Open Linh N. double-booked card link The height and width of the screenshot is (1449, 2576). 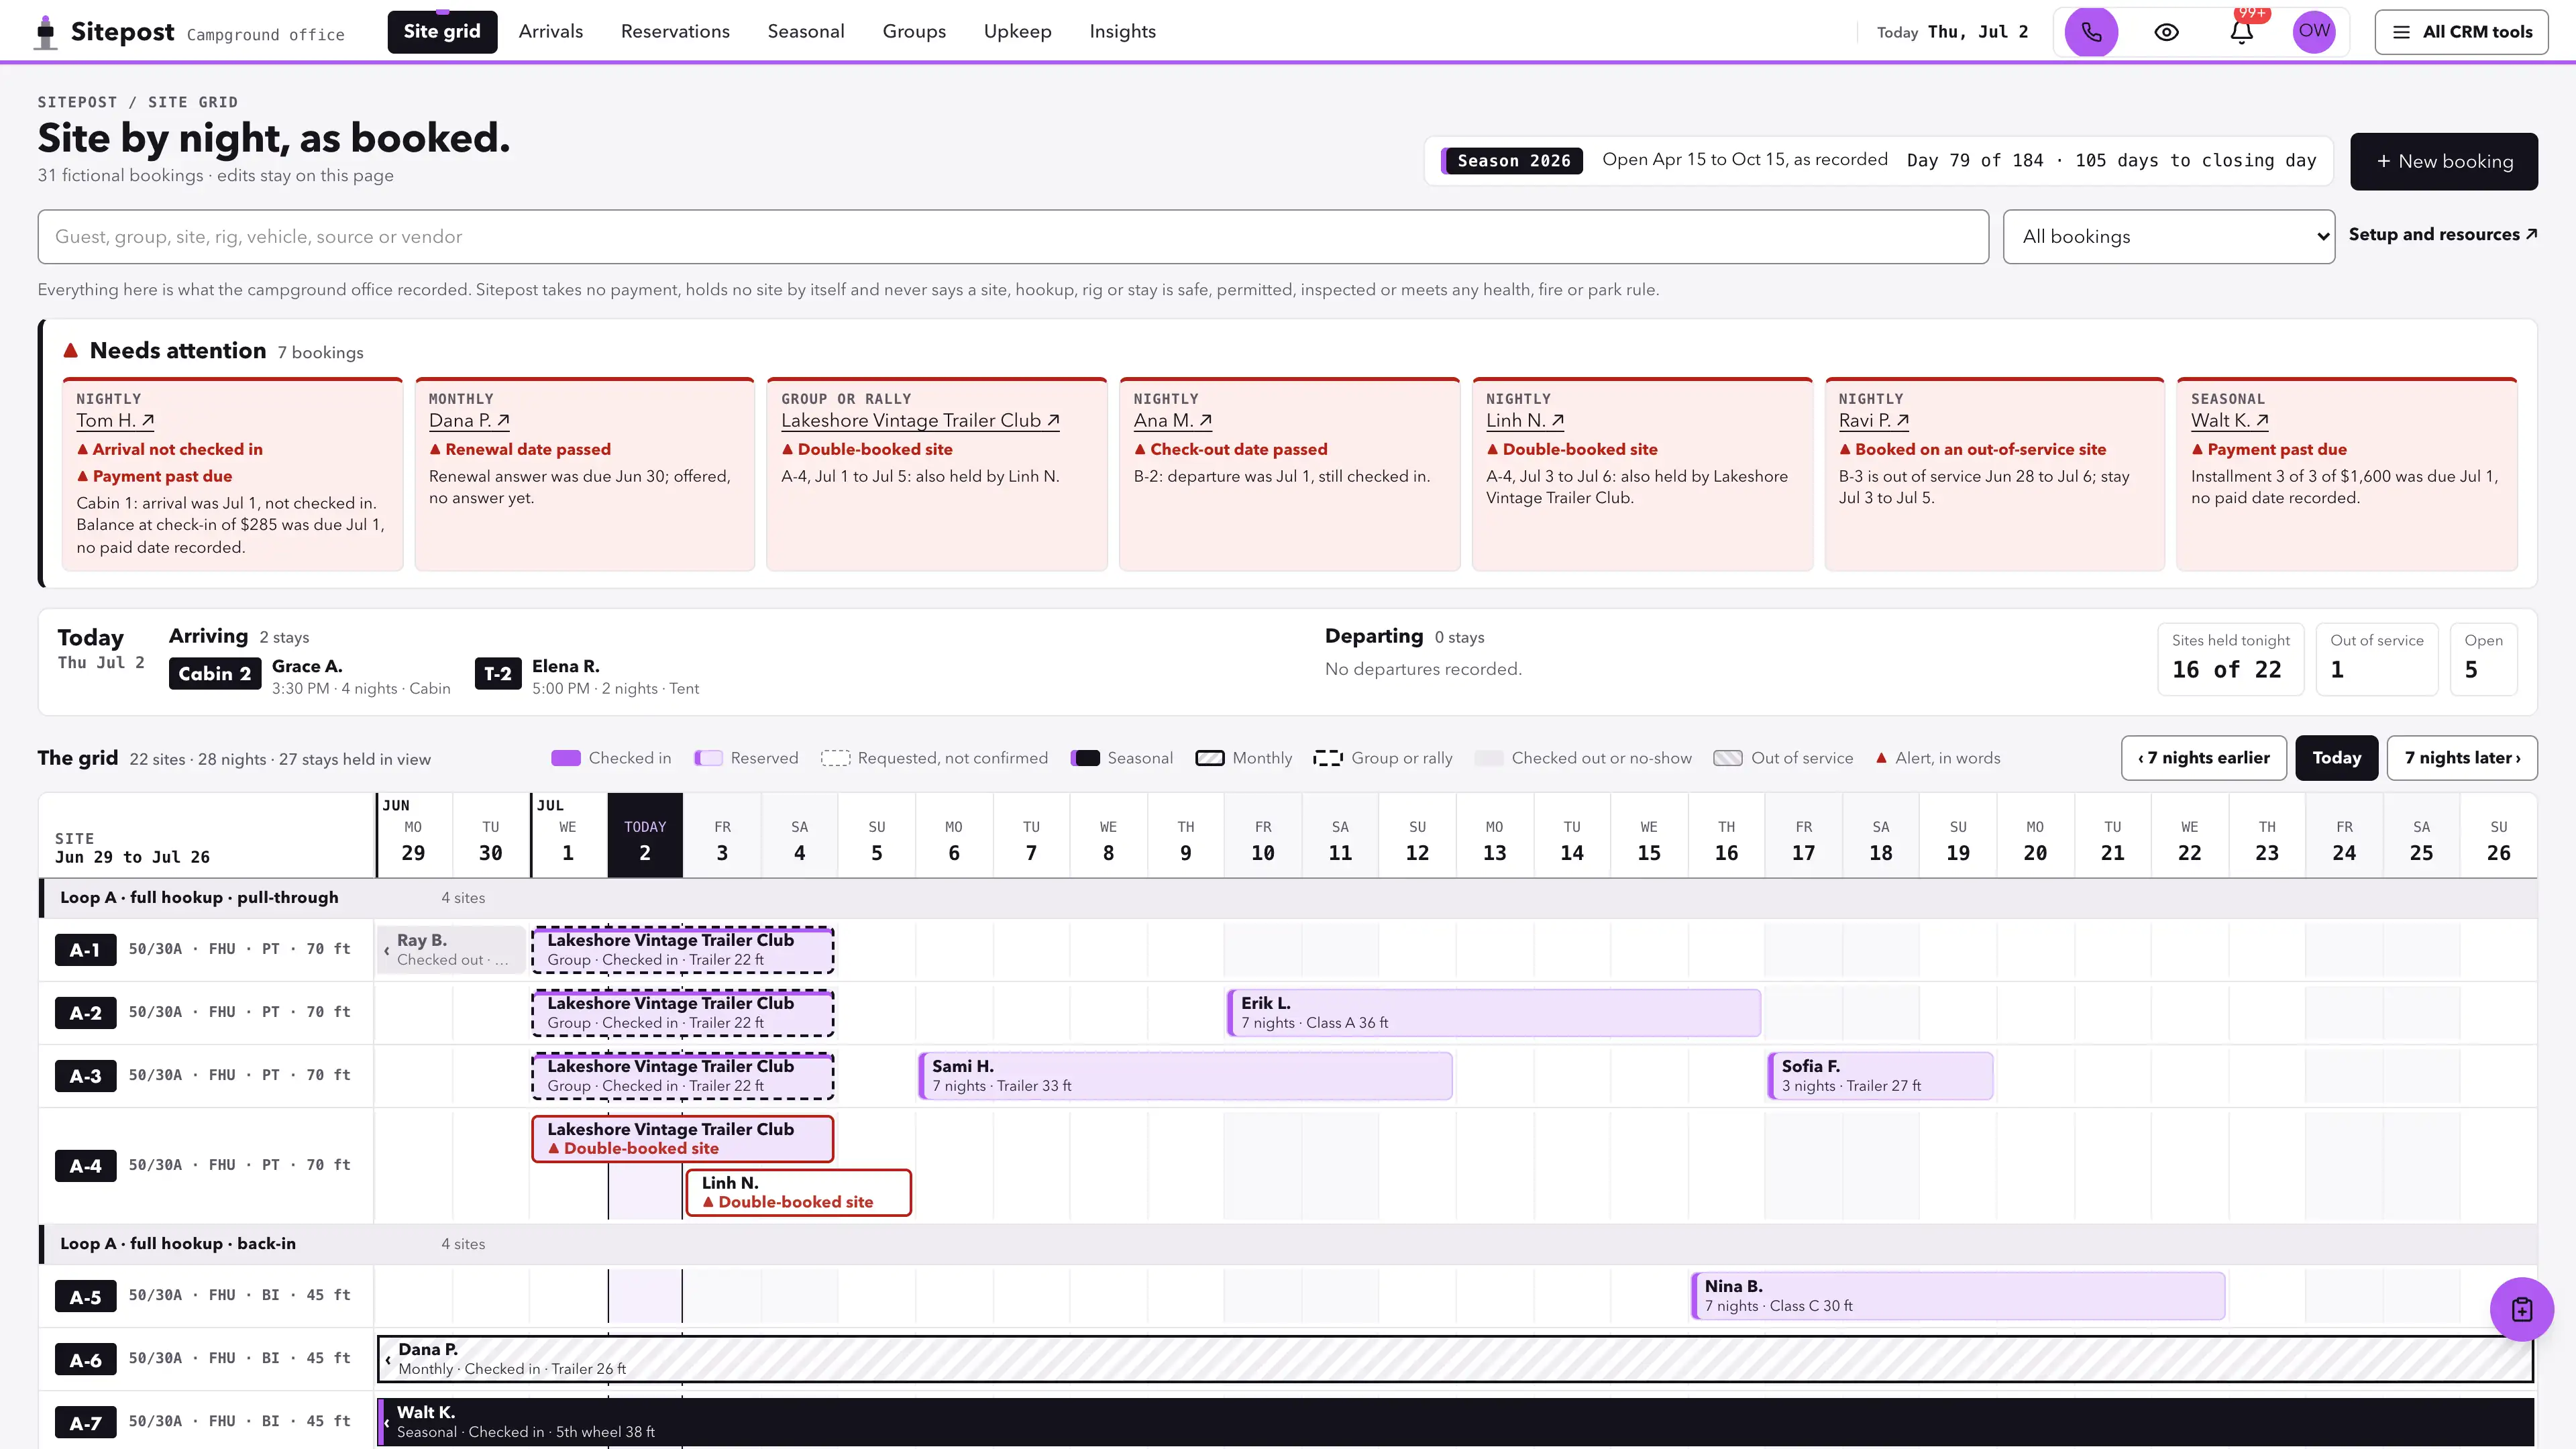(1525, 421)
